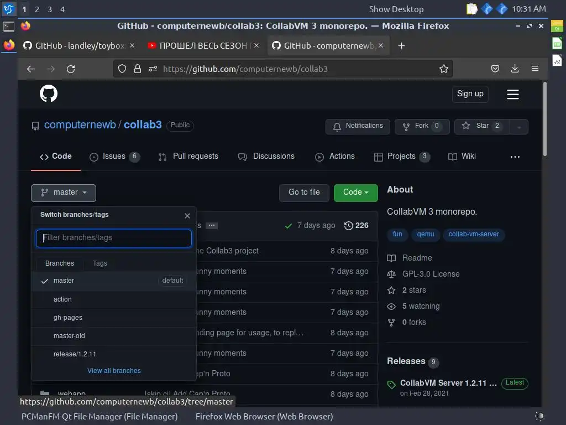Star the collab3 repository
The image size is (566, 425).
482,127
